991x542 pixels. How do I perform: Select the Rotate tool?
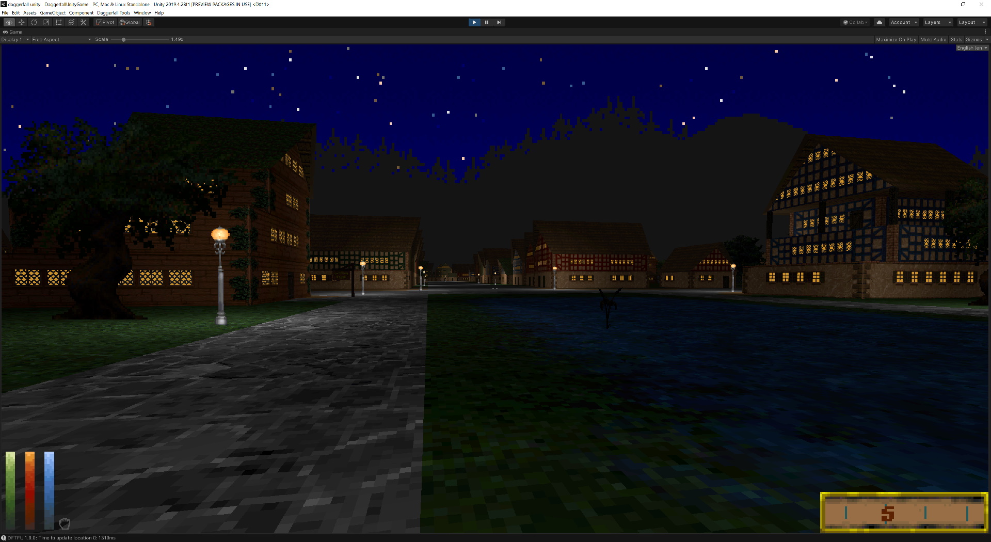(x=34, y=22)
